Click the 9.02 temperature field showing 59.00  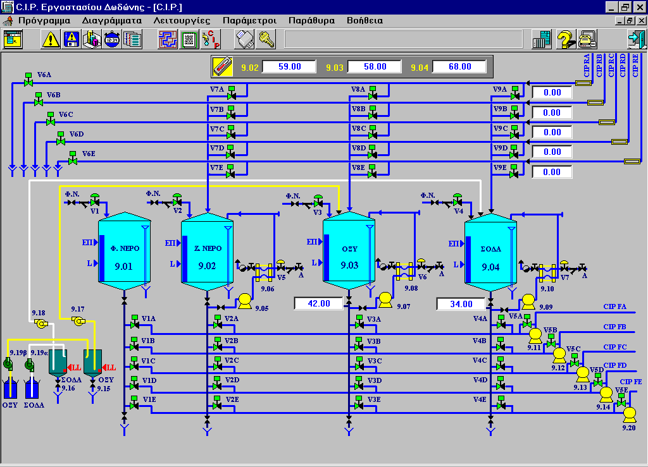click(289, 66)
